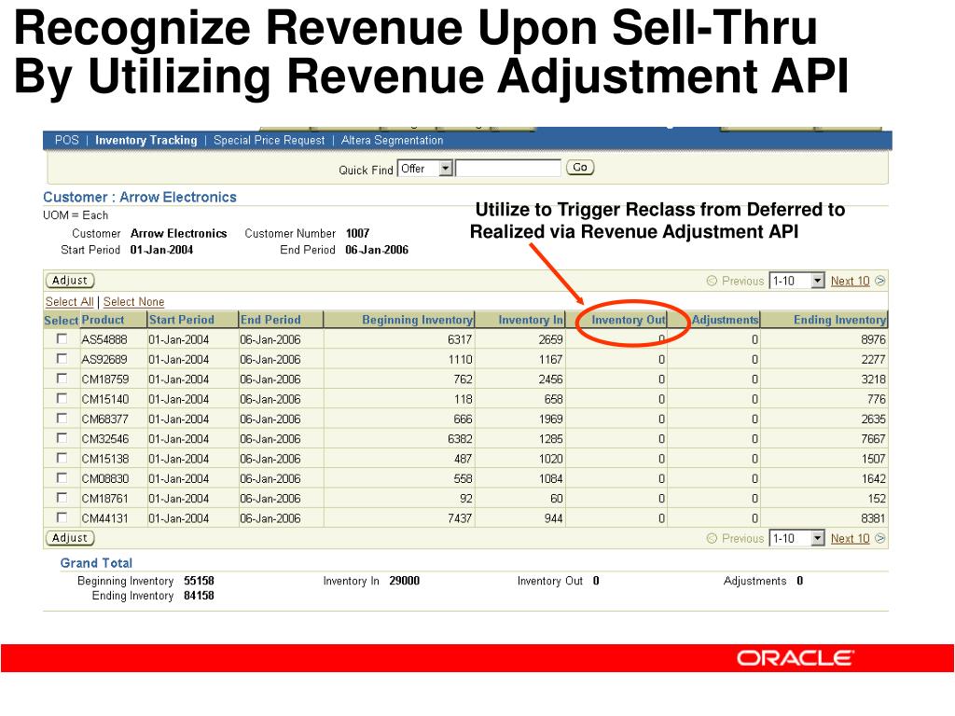The image size is (955, 716).
Task: Open the bottom 1-10 range dropdown
Action: pyautogui.click(x=796, y=538)
